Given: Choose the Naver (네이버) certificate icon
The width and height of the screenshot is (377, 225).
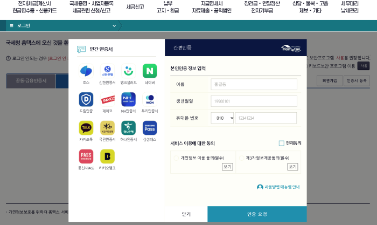Looking at the screenshot, I should [x=150, y=71].
